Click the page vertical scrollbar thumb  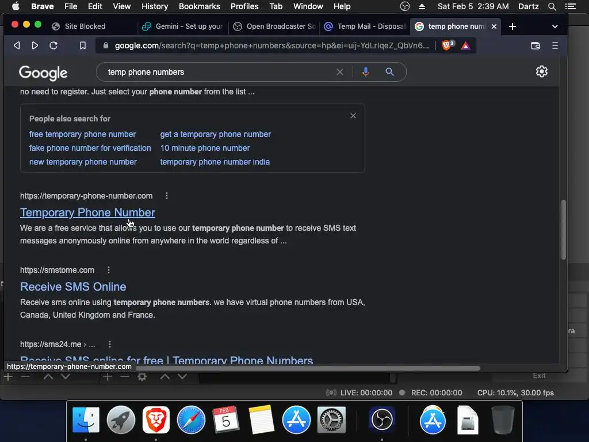pyautogui.click(x=563, y=230)
